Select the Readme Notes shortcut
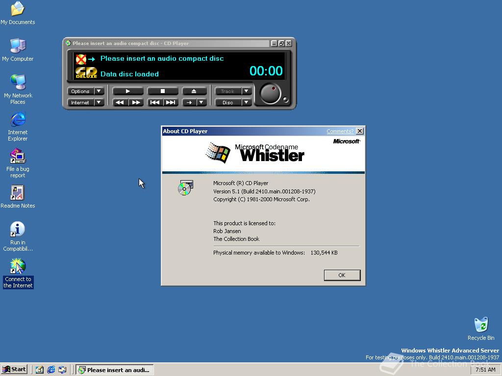Screen dimensions: 502x376 coord(18,197)
